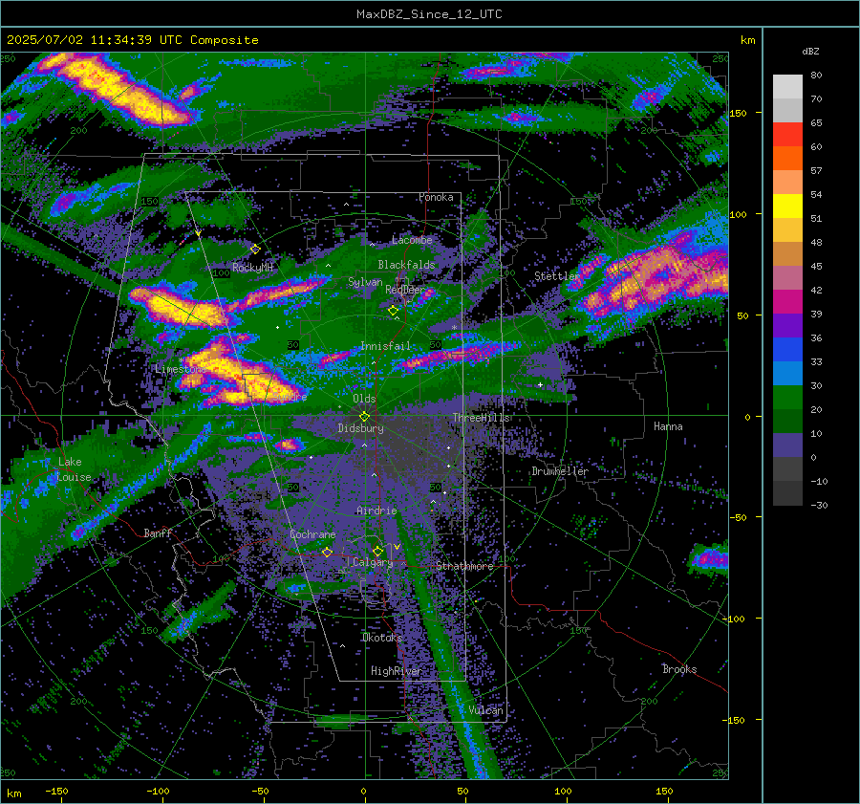Click the yellow diamond marker below RedDeer
Image resolution: width=860 pixels, height=804 pixels.
394,311
